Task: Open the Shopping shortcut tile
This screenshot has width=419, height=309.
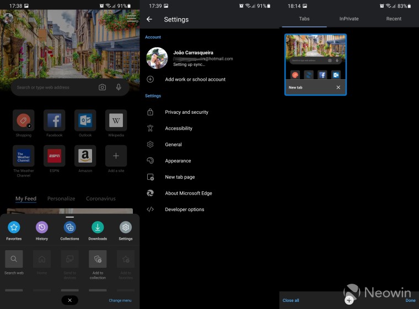Action: coord(24,120)
